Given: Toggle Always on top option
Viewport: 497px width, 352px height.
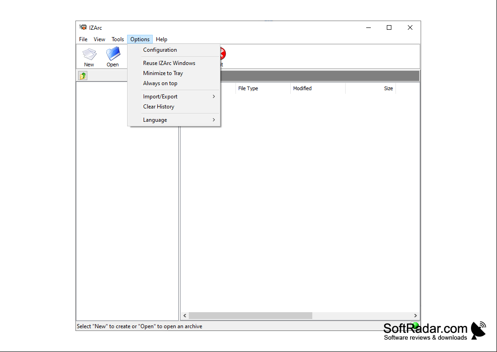Looking at the screenshot, I should pos(174,83).
